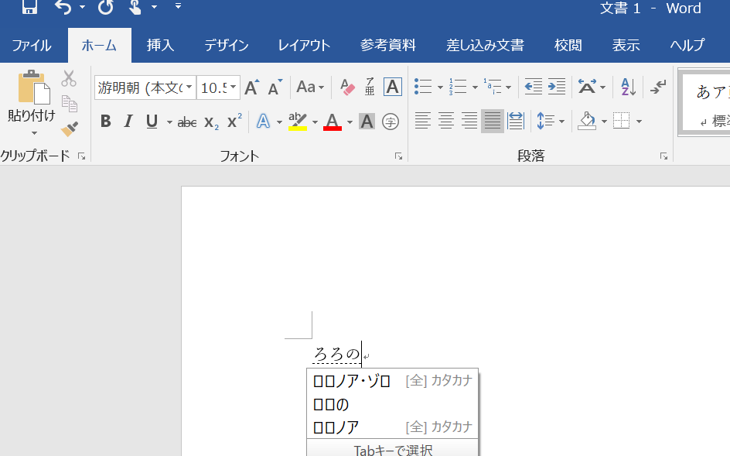Apply paragraph shading with the paint bucket
Viewport: 730px width, 456px height.
[x=587, y=121]
